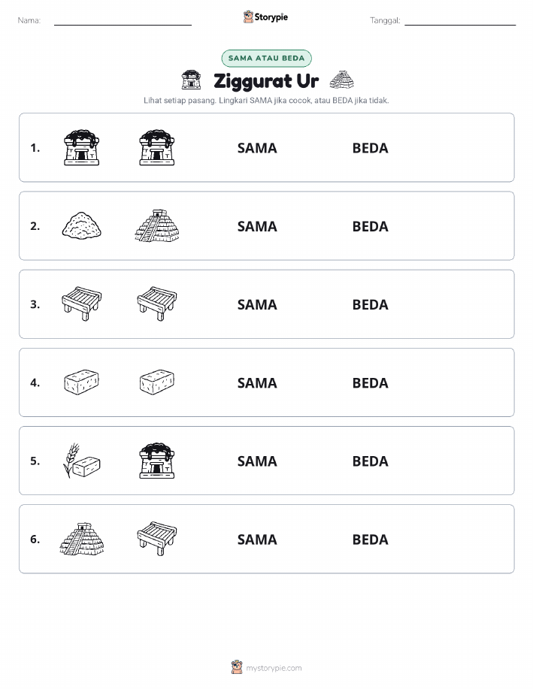Image resolution: width=533 pixels, height=689 pixels.
Task: Click the temple icon beside the Ziggurat Ur title
Action: pyautogui.click(x=191, y=80)
